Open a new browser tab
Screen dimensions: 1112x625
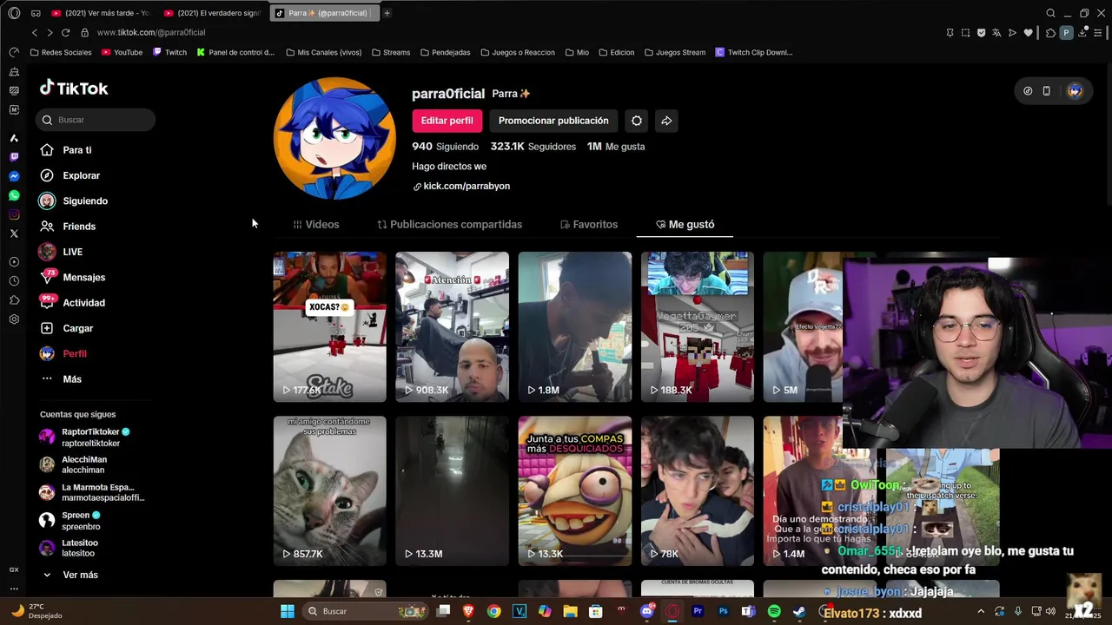coord(387,13)
